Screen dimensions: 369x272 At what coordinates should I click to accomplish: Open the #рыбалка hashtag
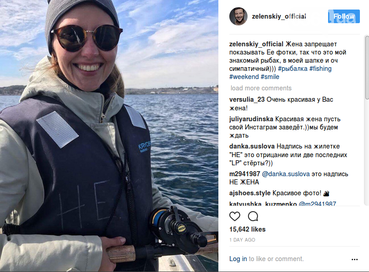[293, 69]
